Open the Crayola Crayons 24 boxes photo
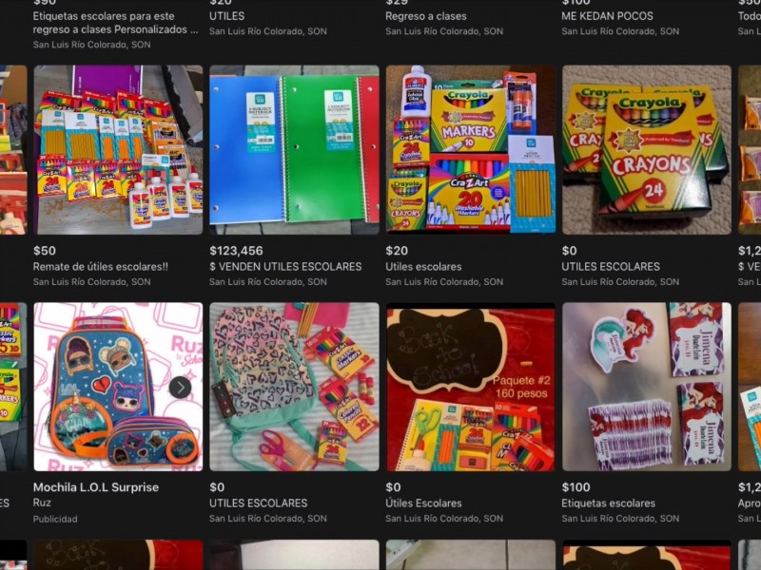The height and width of the screenshot is (570, 761). (647, 150)
